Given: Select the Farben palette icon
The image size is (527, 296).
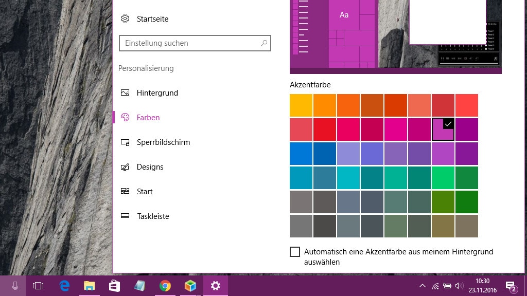Looking at the screenshot, I should click(x=125, y=118).
